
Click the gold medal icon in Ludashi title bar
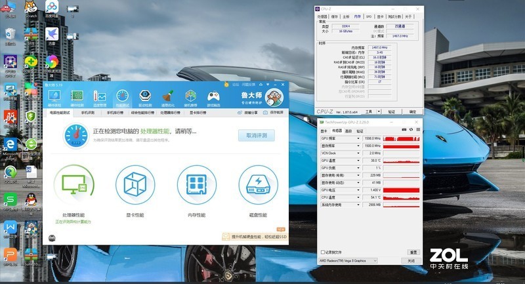[226, 85]
